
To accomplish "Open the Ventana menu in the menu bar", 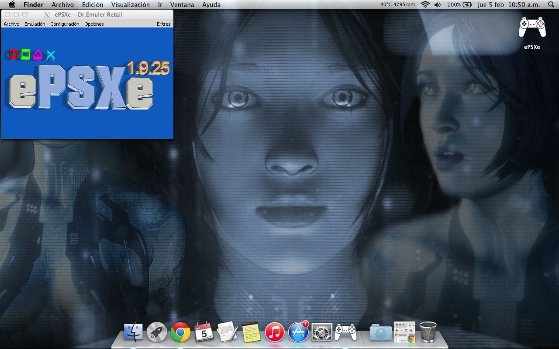I will click(182, 5).
